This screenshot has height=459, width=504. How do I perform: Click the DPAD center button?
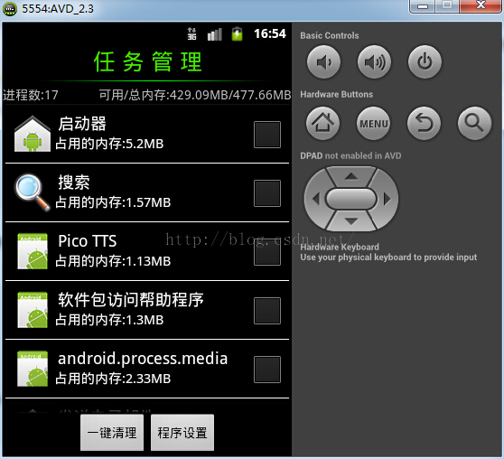[351, 199]
